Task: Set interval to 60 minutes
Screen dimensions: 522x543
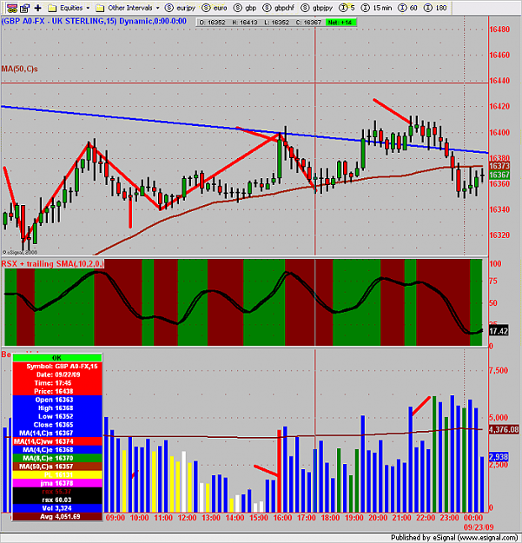Action: (x=407, y=8)
